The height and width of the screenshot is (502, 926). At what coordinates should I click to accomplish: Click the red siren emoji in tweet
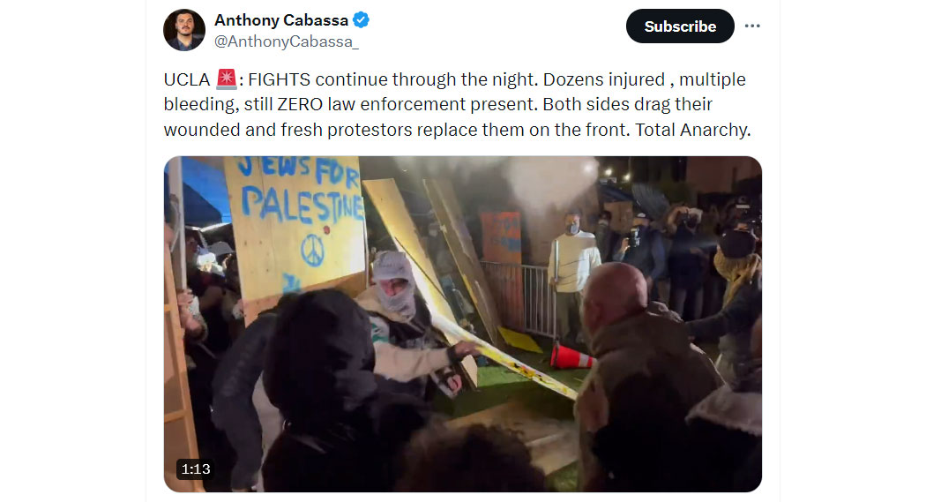[x=226, y=79]
